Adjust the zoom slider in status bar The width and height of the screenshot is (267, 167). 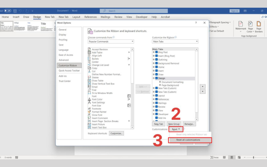point(253,157)
